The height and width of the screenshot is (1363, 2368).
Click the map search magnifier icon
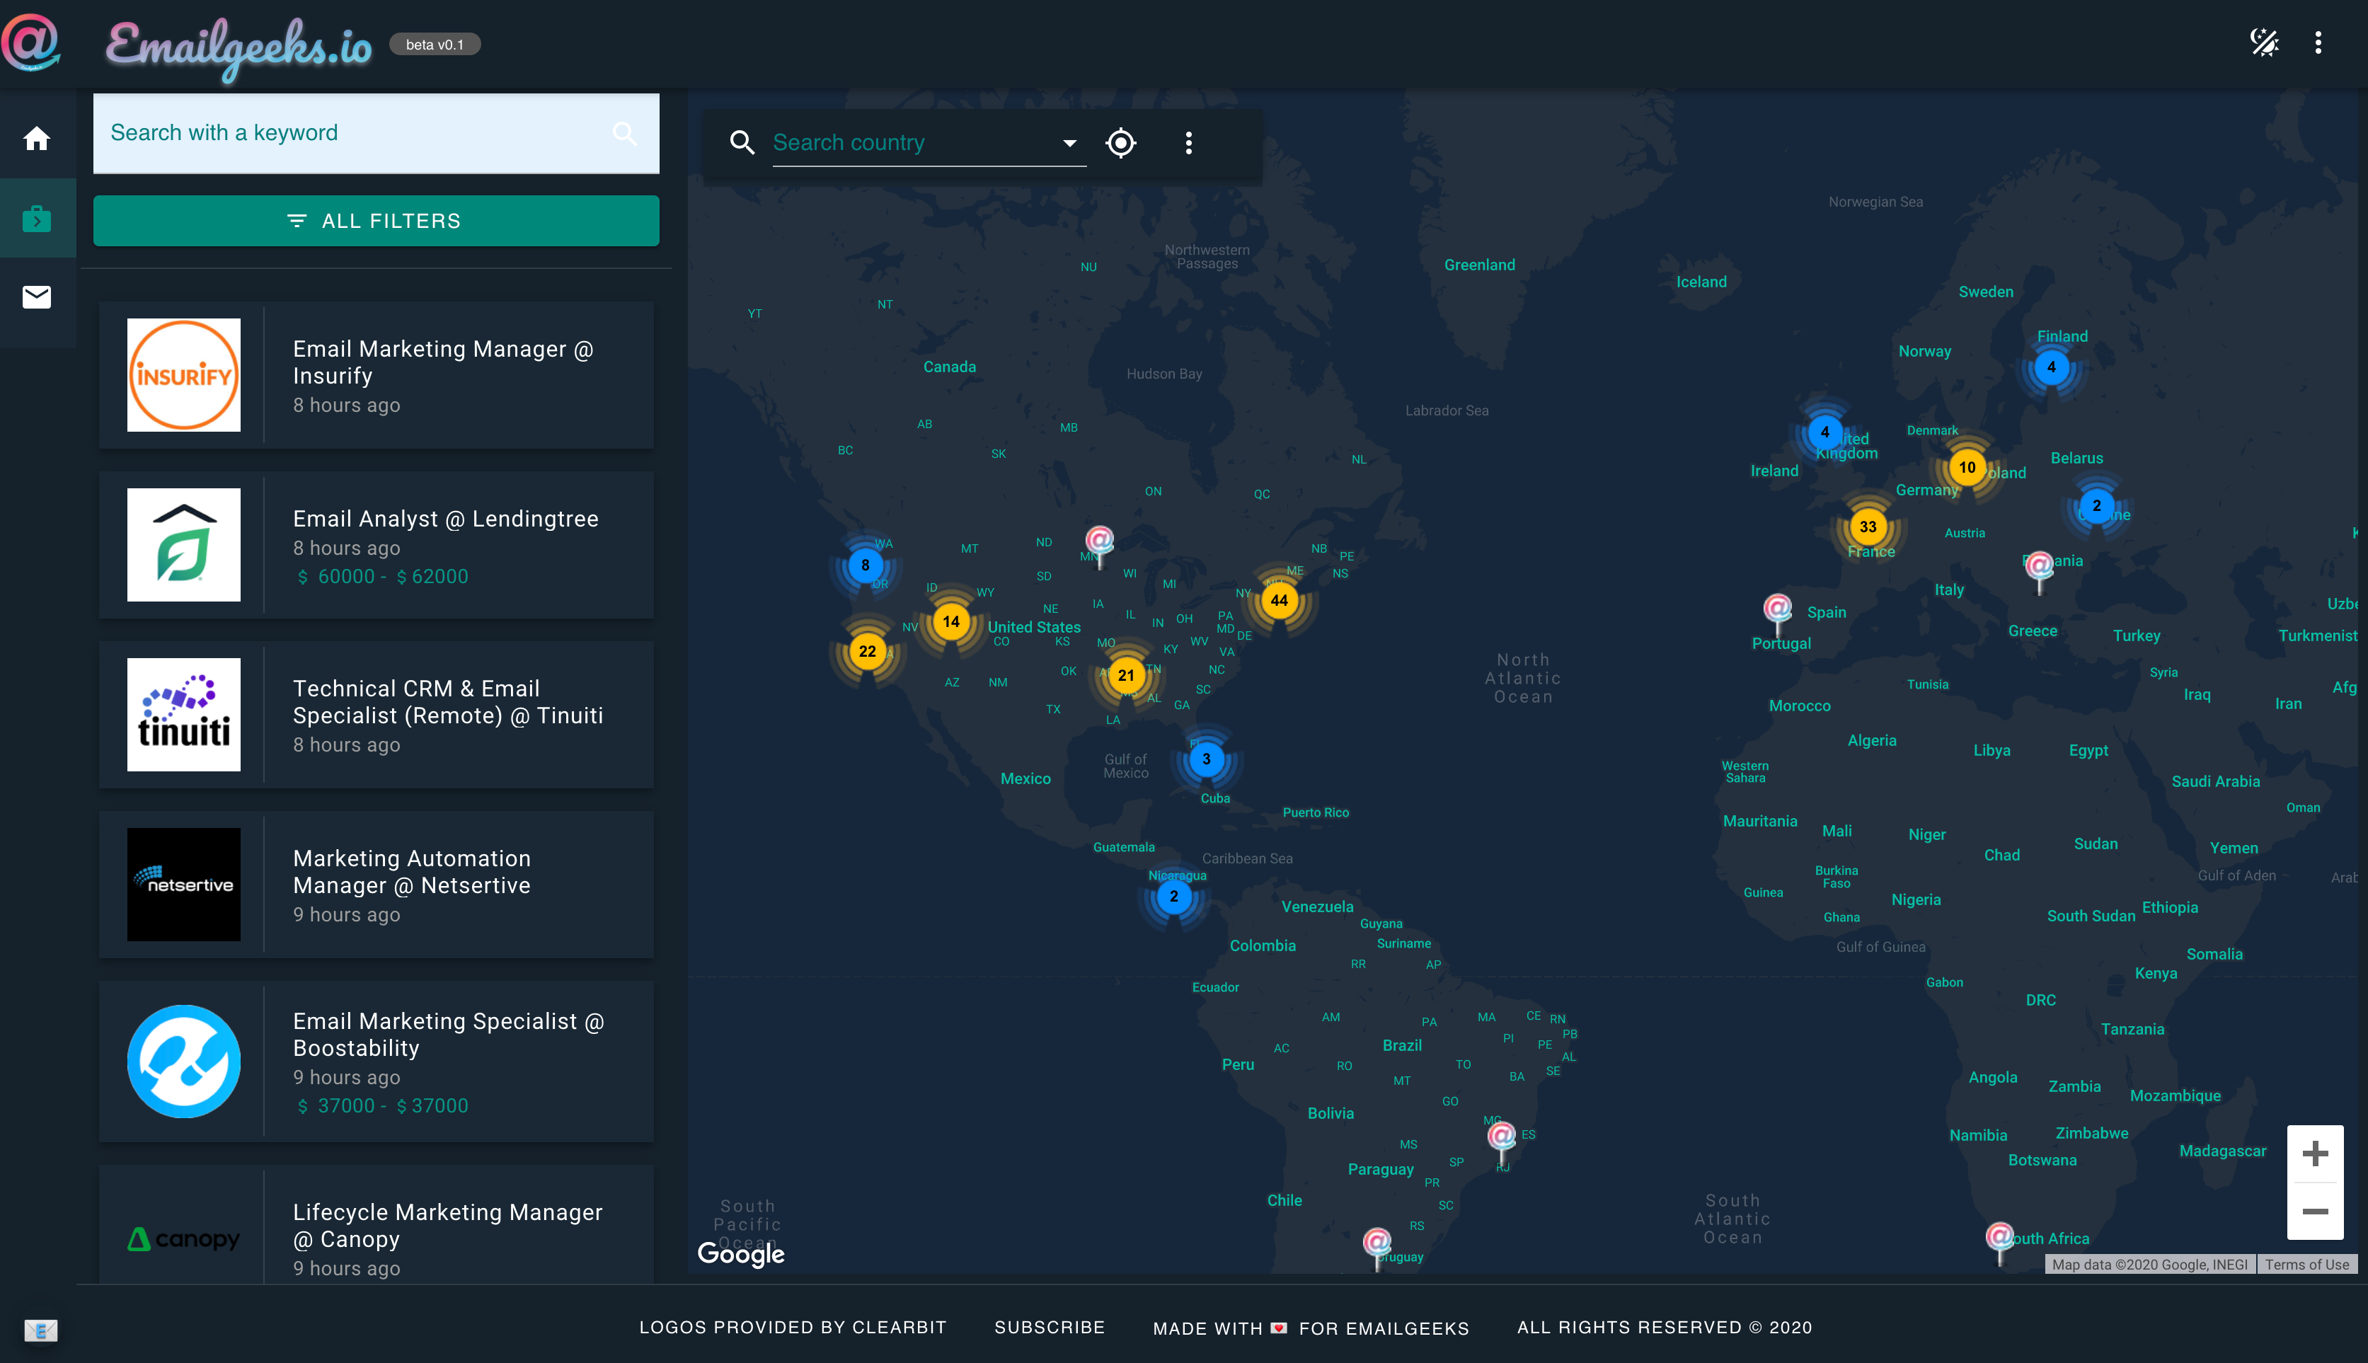tap(742, 142)
